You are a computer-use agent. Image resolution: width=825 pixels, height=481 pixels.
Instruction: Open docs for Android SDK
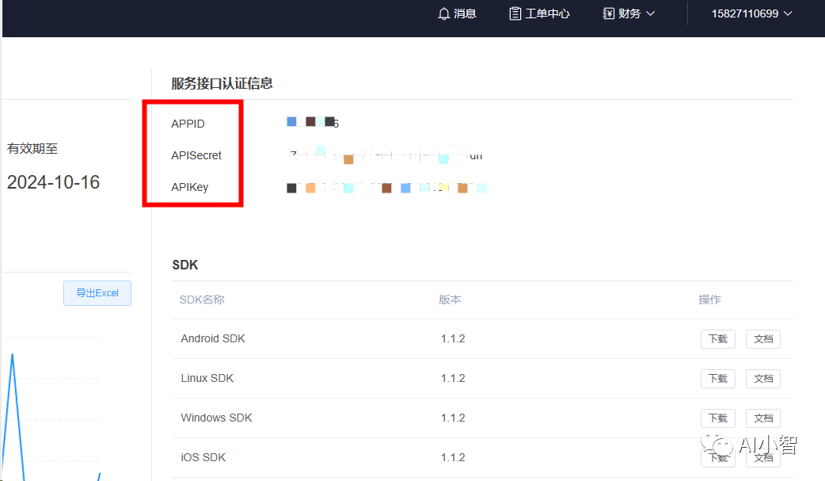pyautogui.click(x=763, y=338)
